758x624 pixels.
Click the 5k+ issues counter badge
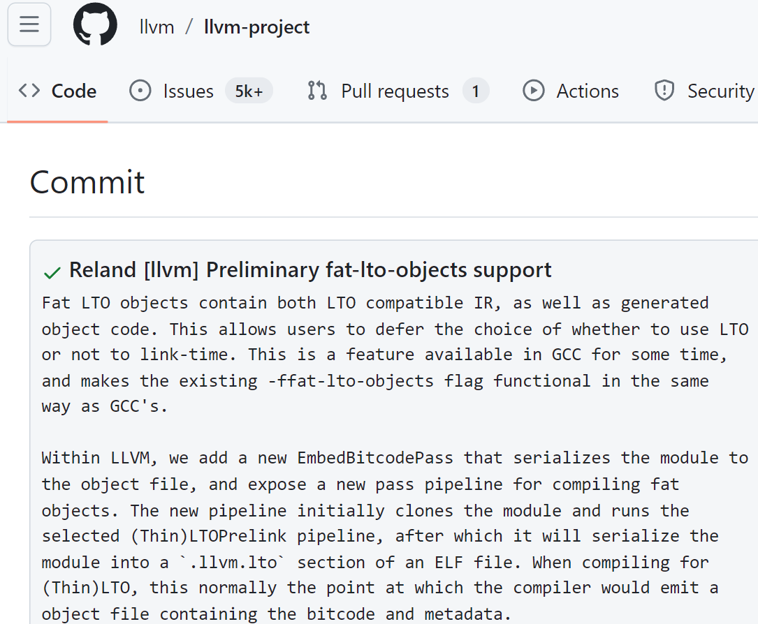pyautogui.click(x=249, y=91)
